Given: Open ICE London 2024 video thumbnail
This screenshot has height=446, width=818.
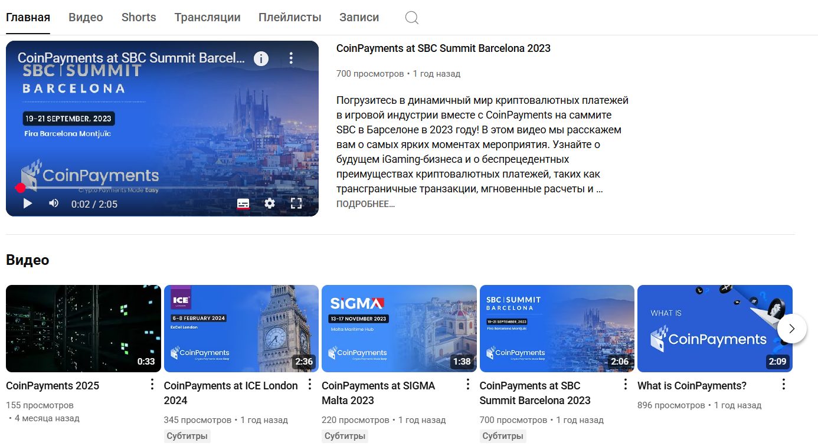Looking at the screenshot, I should click(241, 329).
